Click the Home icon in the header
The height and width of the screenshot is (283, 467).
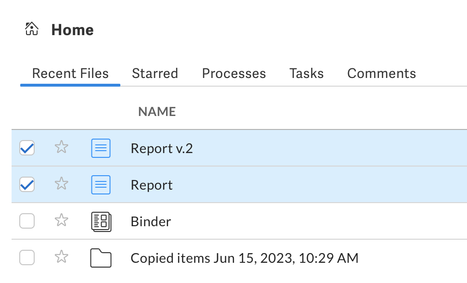click(x=31, y=29)
